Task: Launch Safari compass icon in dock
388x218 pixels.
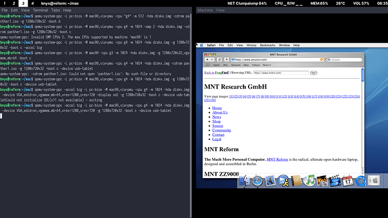Action: pyautogui.click(x=258, y=181)
